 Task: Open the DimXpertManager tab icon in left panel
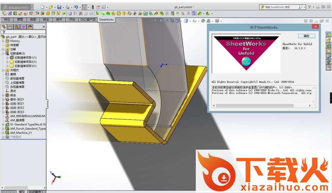point(23,27)
